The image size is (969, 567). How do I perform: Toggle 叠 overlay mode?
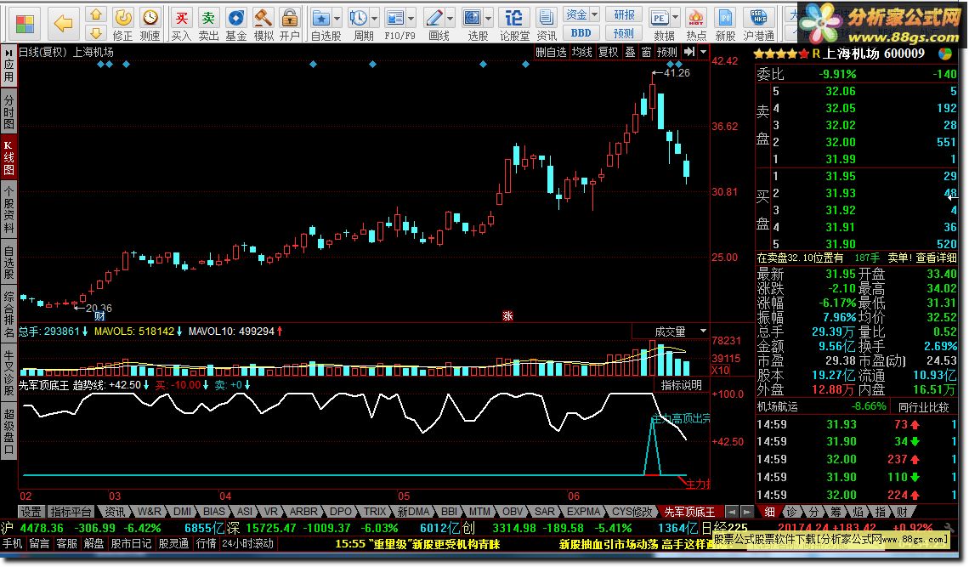631,52
